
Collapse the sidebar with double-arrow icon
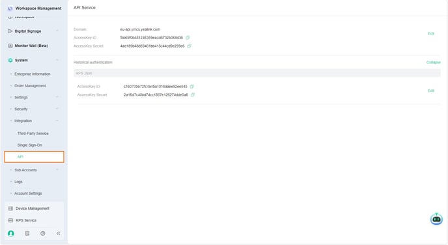(x=59, y=233)
